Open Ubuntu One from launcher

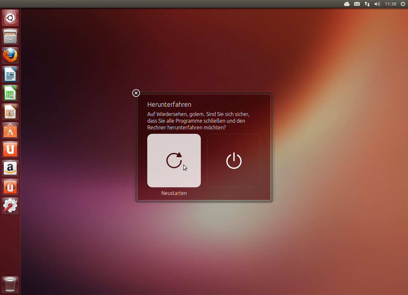tap(10, 149)
